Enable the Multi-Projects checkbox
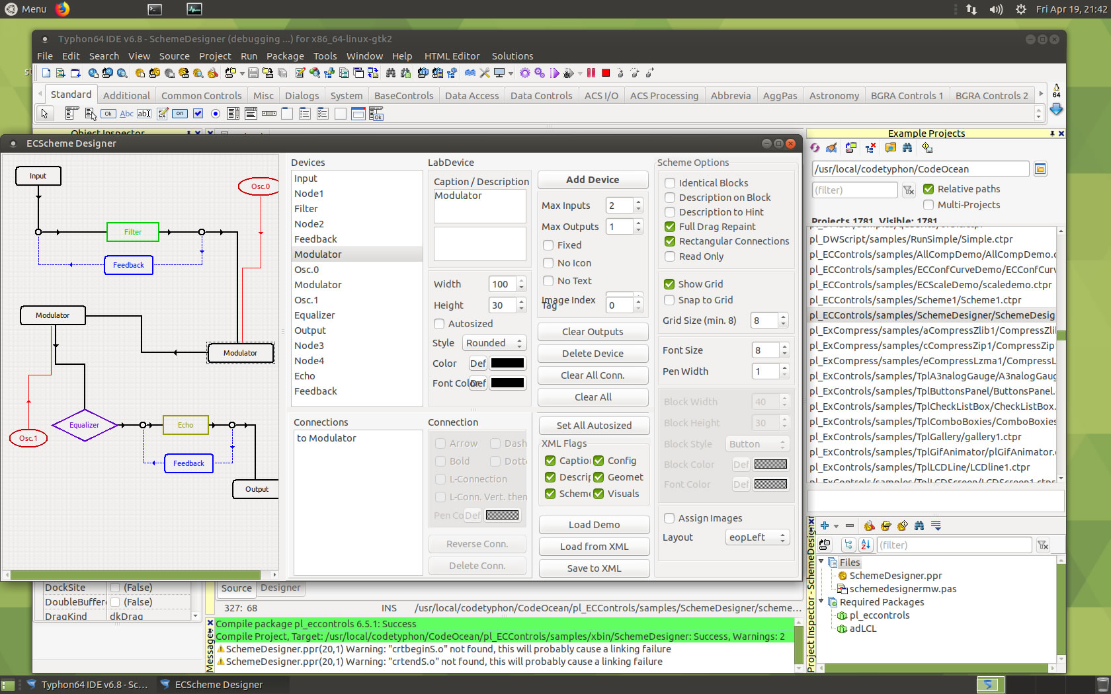The image size is (1111, 694). coord(928,205)
